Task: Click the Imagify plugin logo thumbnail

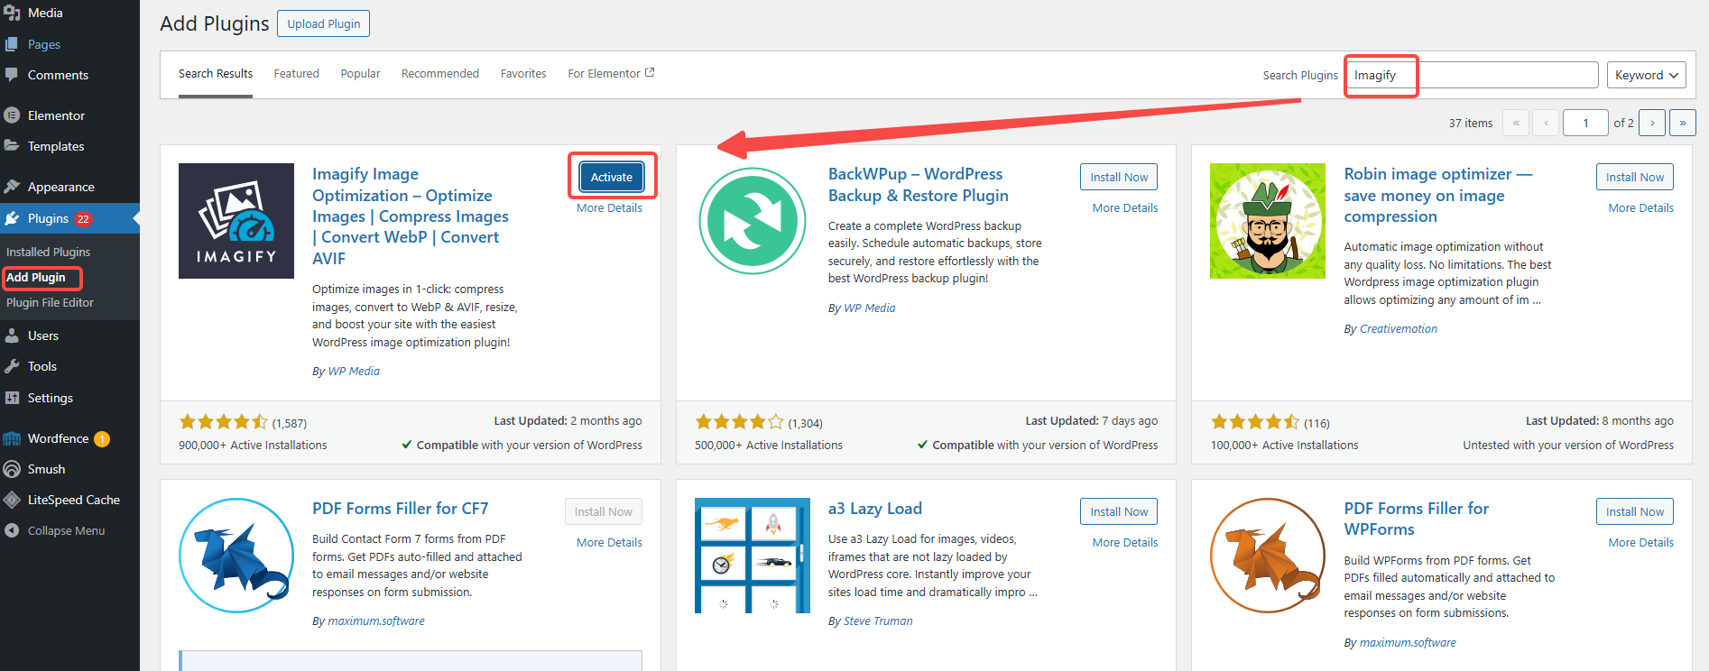Action: (236, 221)
